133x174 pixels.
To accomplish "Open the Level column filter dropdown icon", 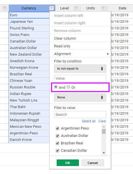I will pos(76,8).
